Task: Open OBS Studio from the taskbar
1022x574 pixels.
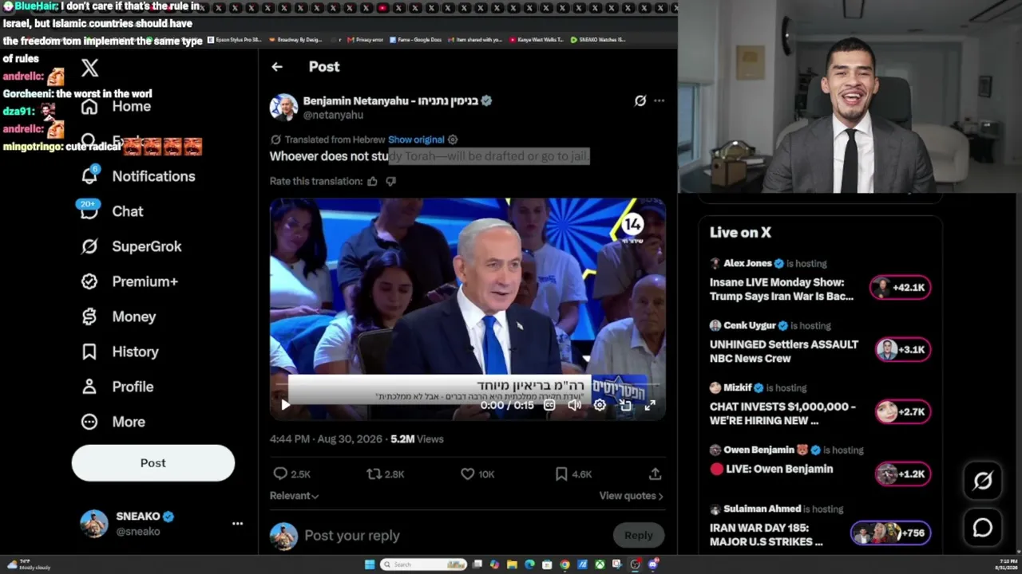Action: 635,564
